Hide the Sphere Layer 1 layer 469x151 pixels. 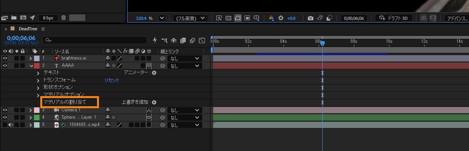click(x=5, y=118)
